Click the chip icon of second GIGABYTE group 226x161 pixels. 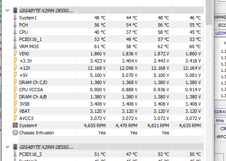click(x=15, y=147)
